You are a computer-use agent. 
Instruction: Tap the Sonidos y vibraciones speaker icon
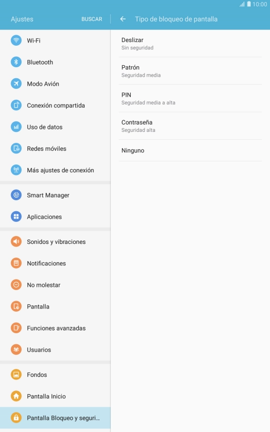(16, 241)
